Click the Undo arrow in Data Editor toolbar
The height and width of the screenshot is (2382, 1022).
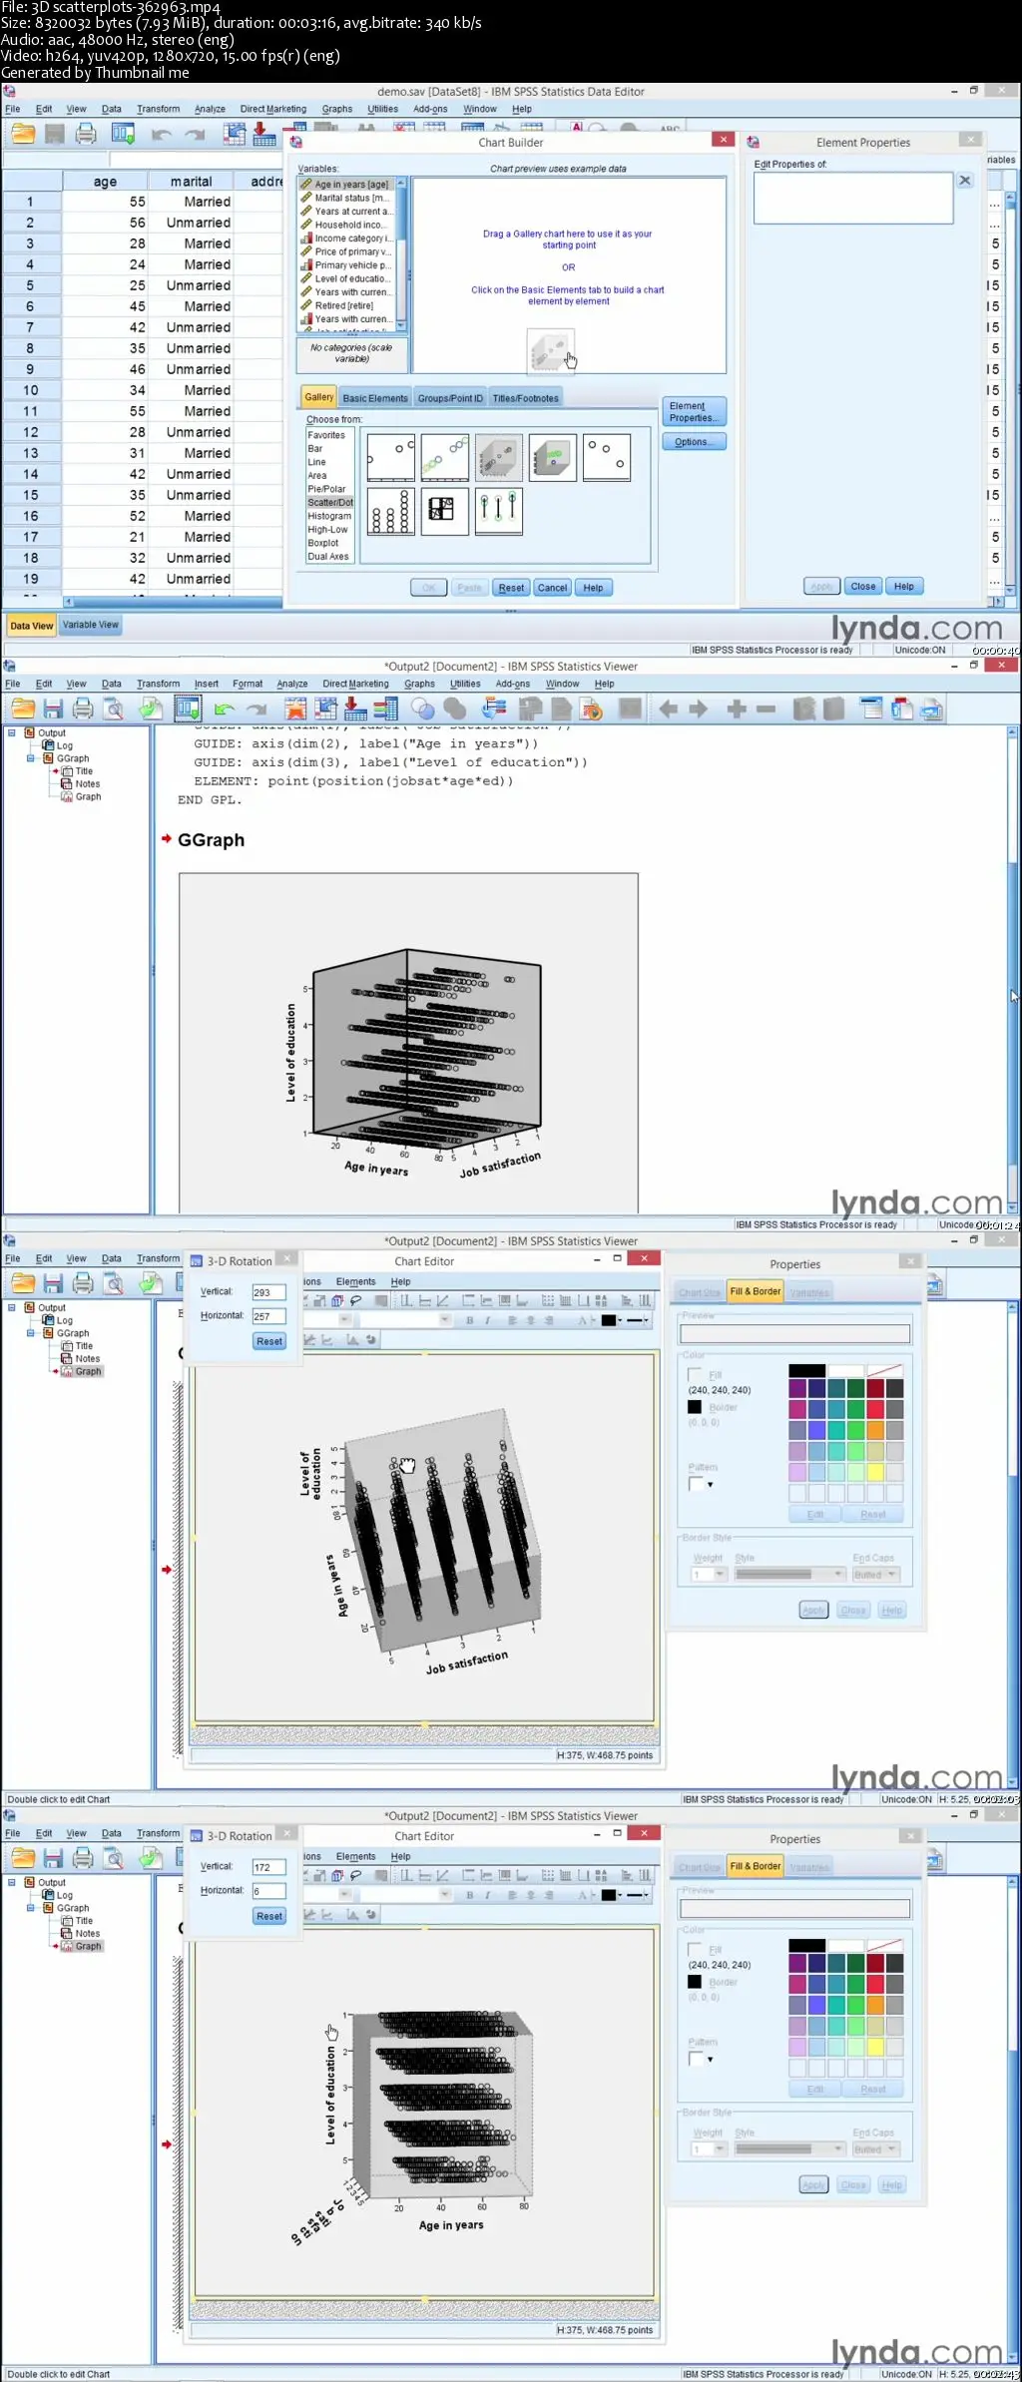pos(162,134)
